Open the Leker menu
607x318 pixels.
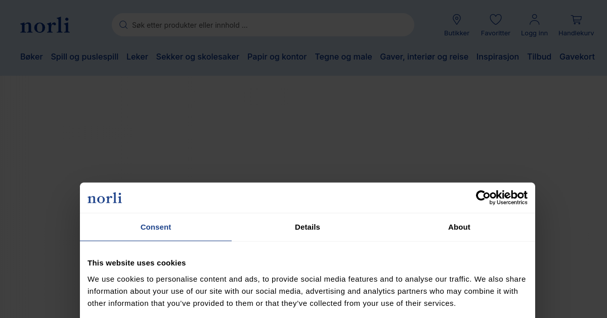137,57
